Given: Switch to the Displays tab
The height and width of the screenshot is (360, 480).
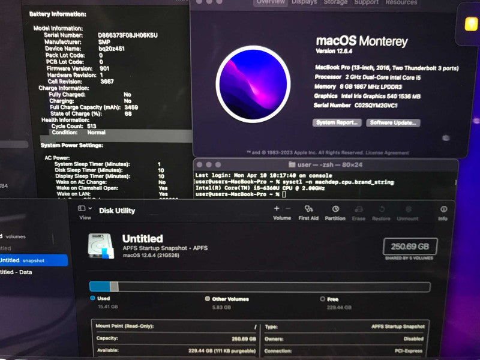Looking at the screenshot, I should tap(304, 2).
